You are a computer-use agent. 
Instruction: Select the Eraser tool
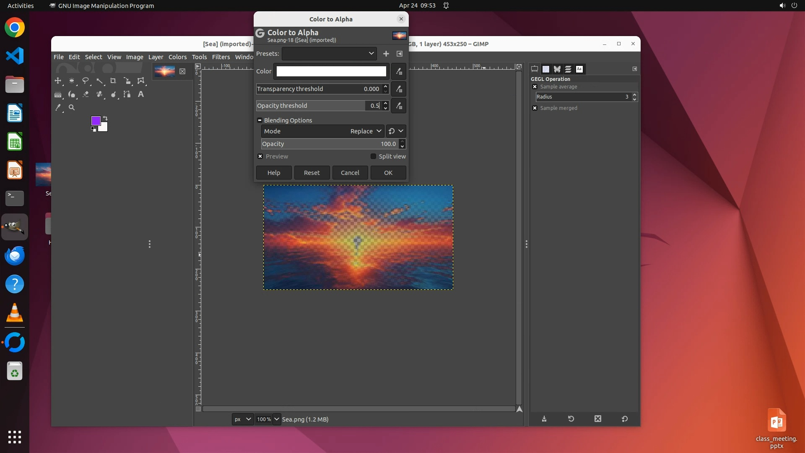pyautogui.click(x=86, y=94)
